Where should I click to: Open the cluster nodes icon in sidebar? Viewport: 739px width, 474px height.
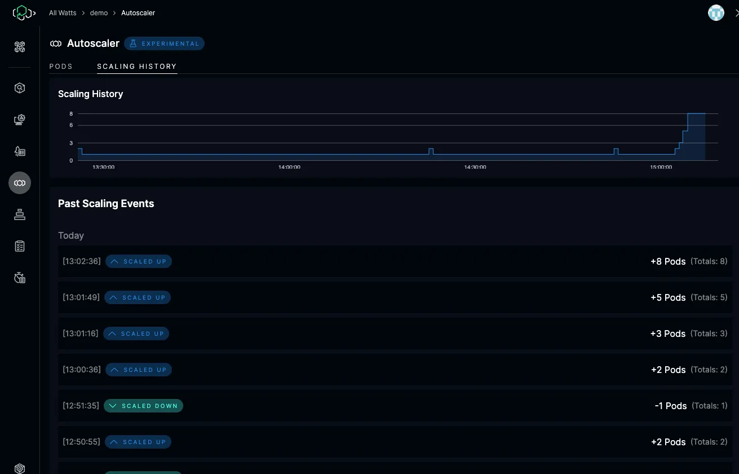(x=20, y=47)
